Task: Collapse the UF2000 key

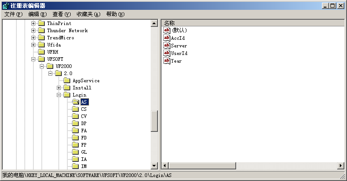Action: tap(42, 66)
